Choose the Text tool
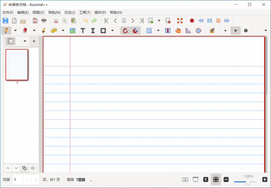Image resolution: width=271 pixels, height=188 pixels. point(83,31)
